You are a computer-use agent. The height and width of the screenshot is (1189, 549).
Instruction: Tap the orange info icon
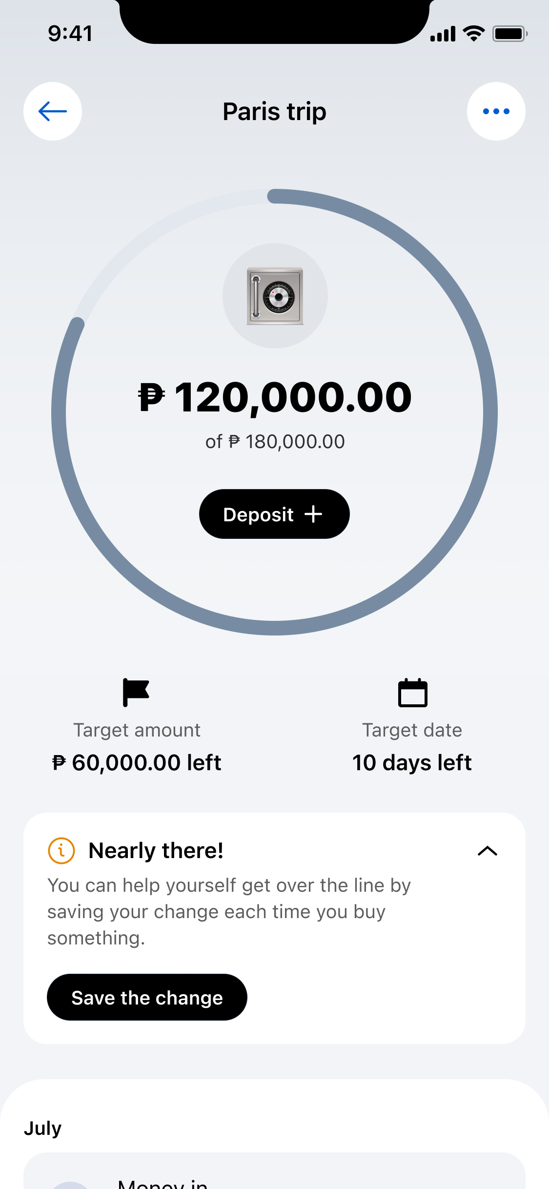click(x=61, y=851)
